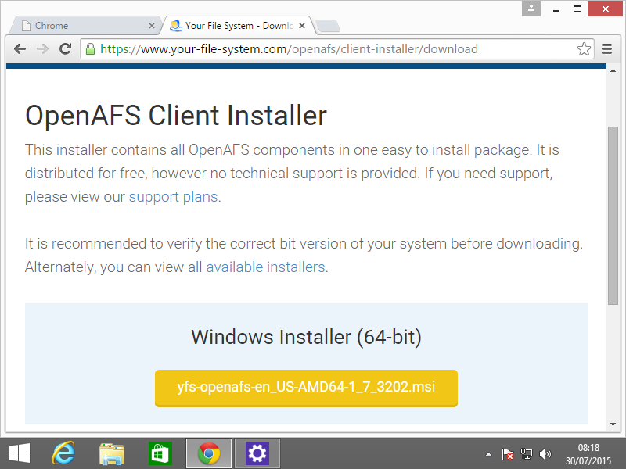Click the green padlock security icon
Screen dimensions: 626x469
[x=90, y=49]
